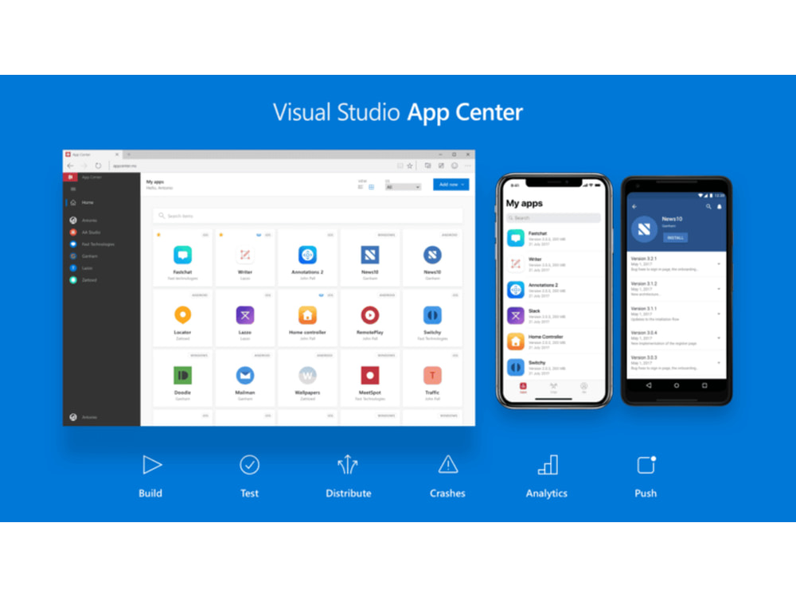Switch to list view in My apps

tap(361, 187)
